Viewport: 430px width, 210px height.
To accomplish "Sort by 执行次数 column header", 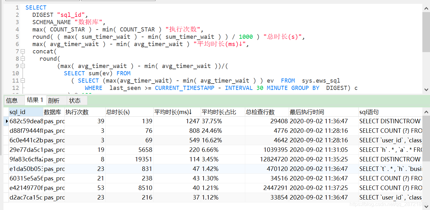I will tap(85, 112).
